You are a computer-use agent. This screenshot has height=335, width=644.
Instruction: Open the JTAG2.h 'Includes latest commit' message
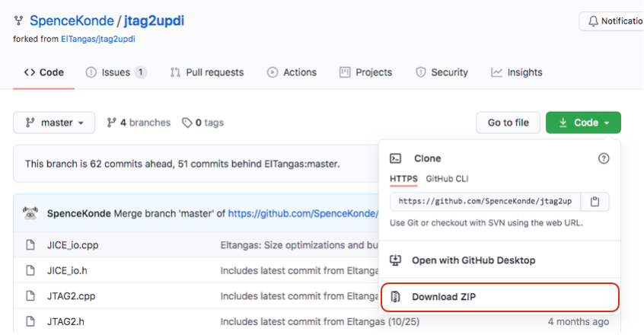[320, 321]
